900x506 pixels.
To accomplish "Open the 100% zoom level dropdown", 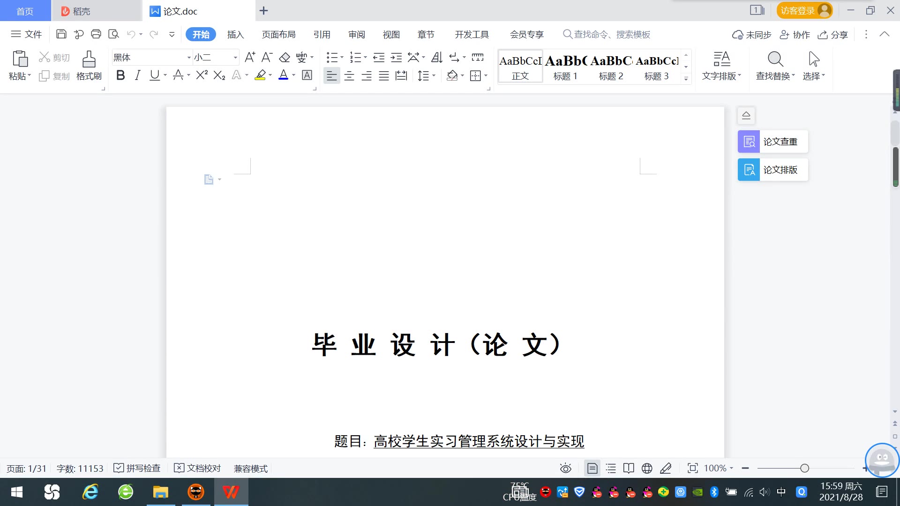I will click(718, 468).
